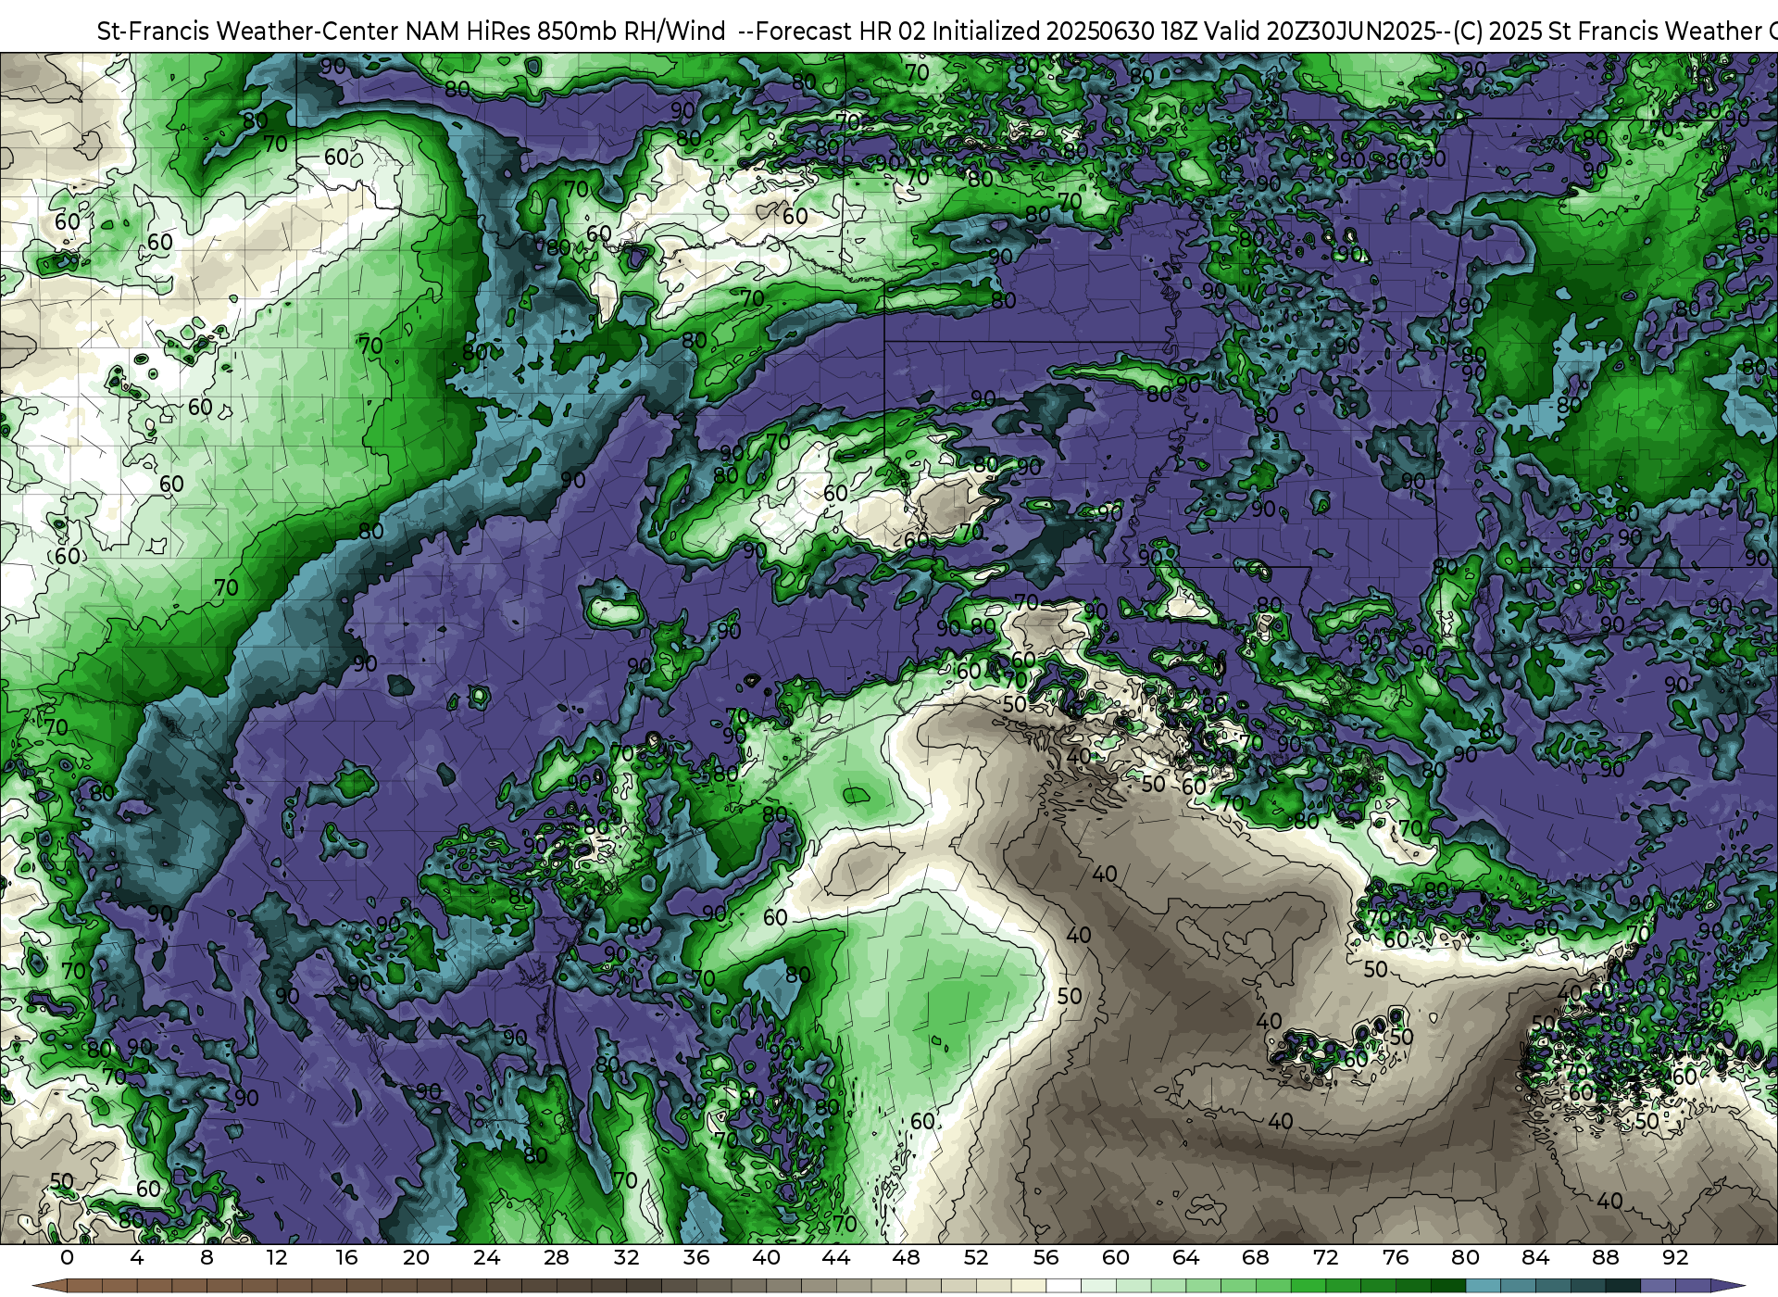Click the "24" tick label on the legend
The width and height of the screenshot is (1778, 1297).
pos(486,1258)
